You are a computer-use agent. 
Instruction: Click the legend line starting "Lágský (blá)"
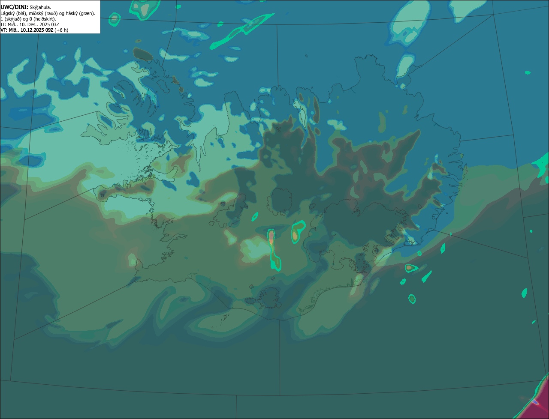click(48, 13)
